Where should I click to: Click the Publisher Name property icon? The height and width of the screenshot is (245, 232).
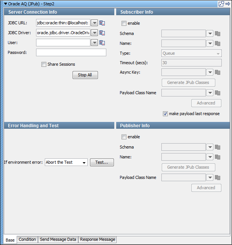218,157
